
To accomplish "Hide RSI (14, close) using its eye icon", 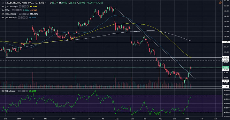I will tap(19, 91).
